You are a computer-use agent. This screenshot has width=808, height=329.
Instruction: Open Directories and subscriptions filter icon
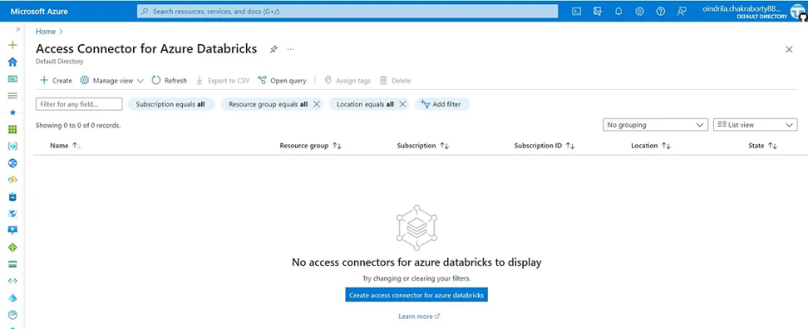coord(597,11)
